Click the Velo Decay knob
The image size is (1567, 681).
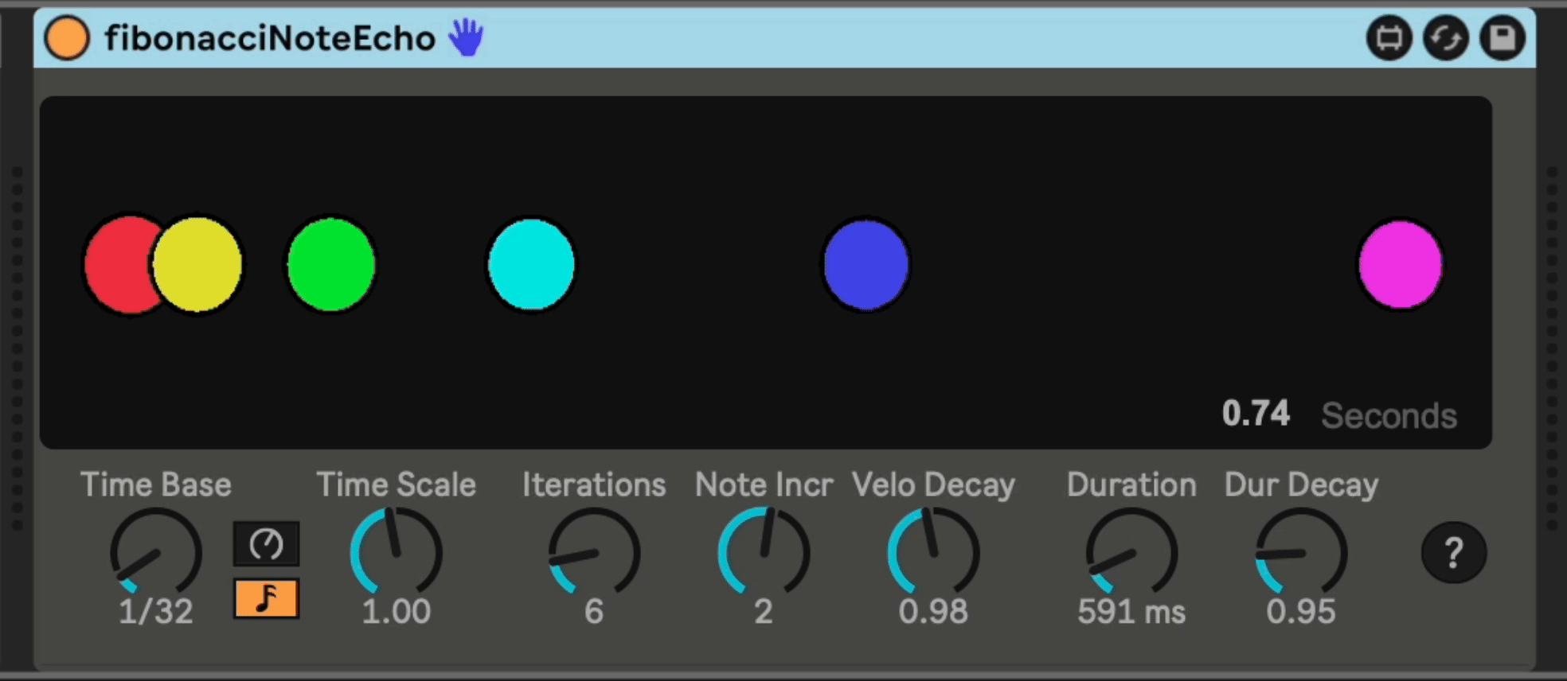pos(933,554)
